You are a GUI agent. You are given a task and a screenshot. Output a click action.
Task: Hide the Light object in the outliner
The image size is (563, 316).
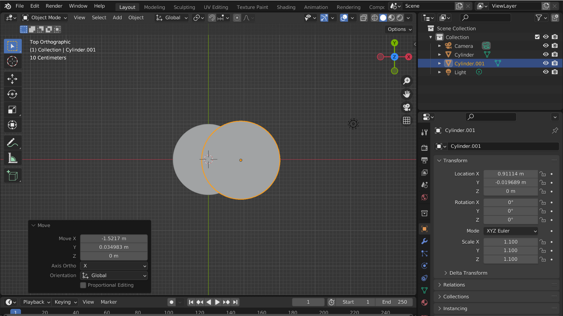coord(546,72)
